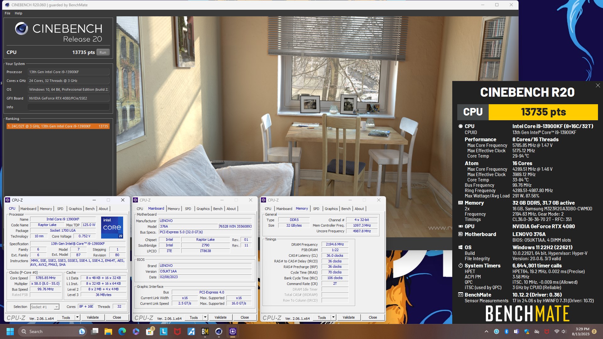Open Socket #1 selection dropdown
This screenshot has width=603, height=339.
tap(45, 307)
